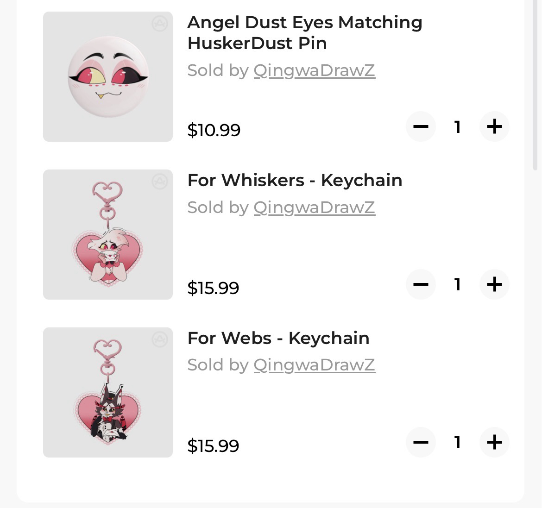Add one more For Webs keychain
Screen dimensions: 542x508
click(494, 442)
